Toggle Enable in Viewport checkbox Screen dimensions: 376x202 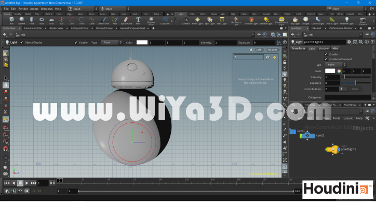pos(326,59)
